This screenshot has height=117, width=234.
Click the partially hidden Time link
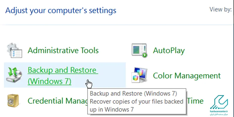pos(195,101)
